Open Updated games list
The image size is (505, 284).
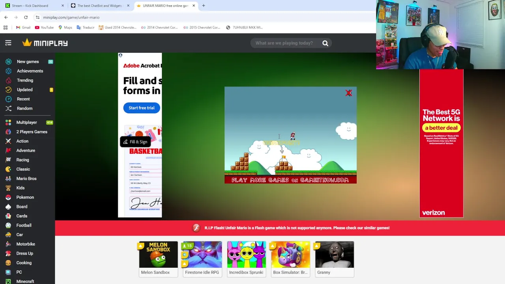coord(24,90)
